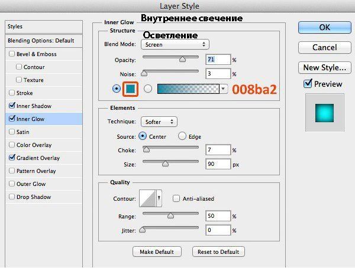Enable the Color Overlay checkbox
Viewport: 355px width, 268px height.
(x=12, y=145)
